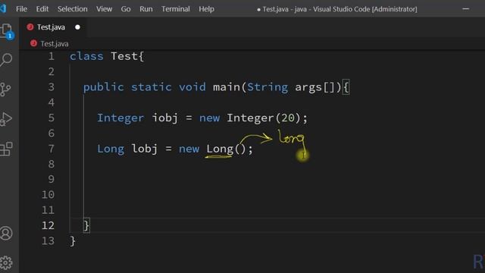
Task: Click the Java icon in the breadcrumb
Action: [33, 43]
